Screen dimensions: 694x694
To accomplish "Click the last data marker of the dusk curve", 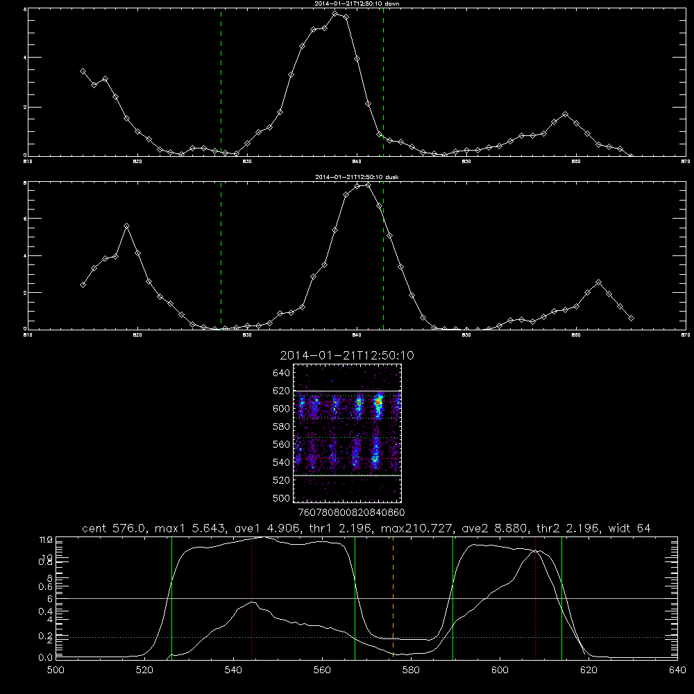I will [x=631, y=319].
